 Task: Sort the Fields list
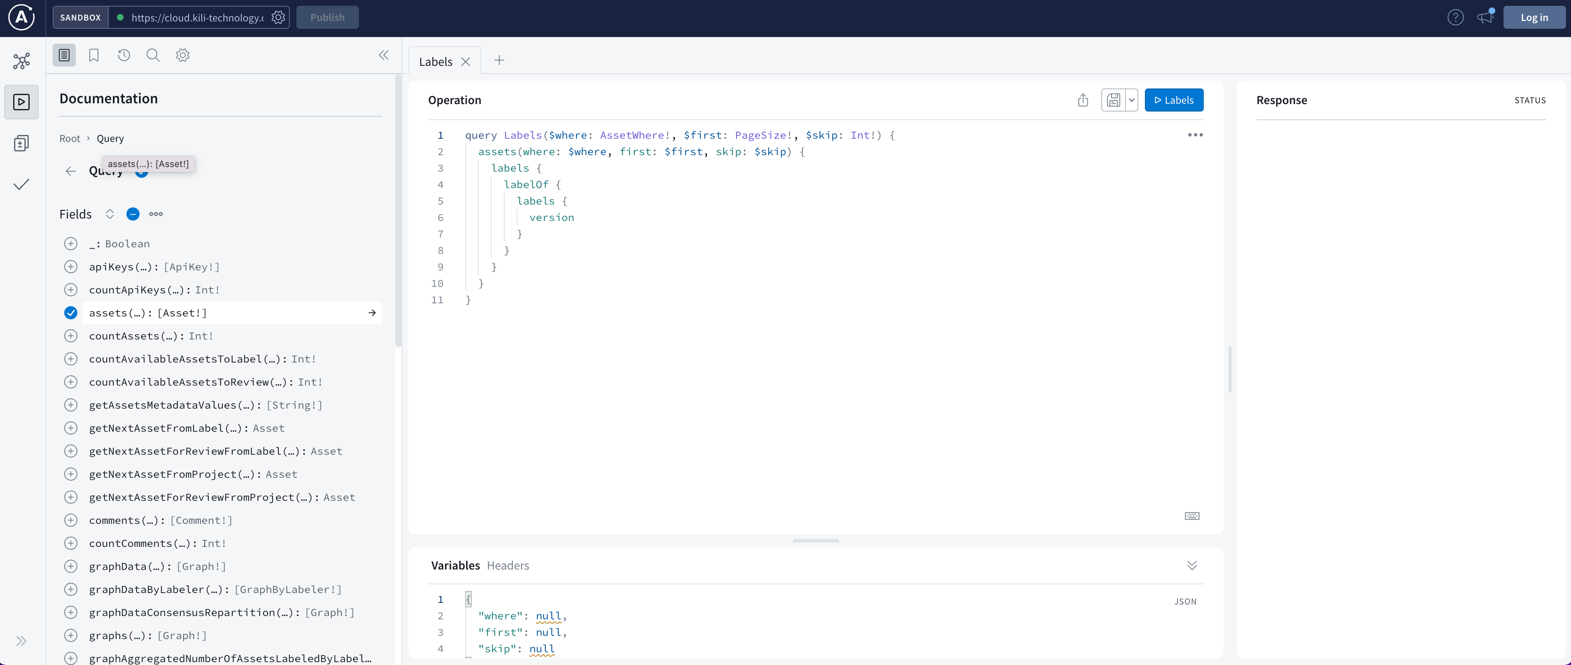110,214
